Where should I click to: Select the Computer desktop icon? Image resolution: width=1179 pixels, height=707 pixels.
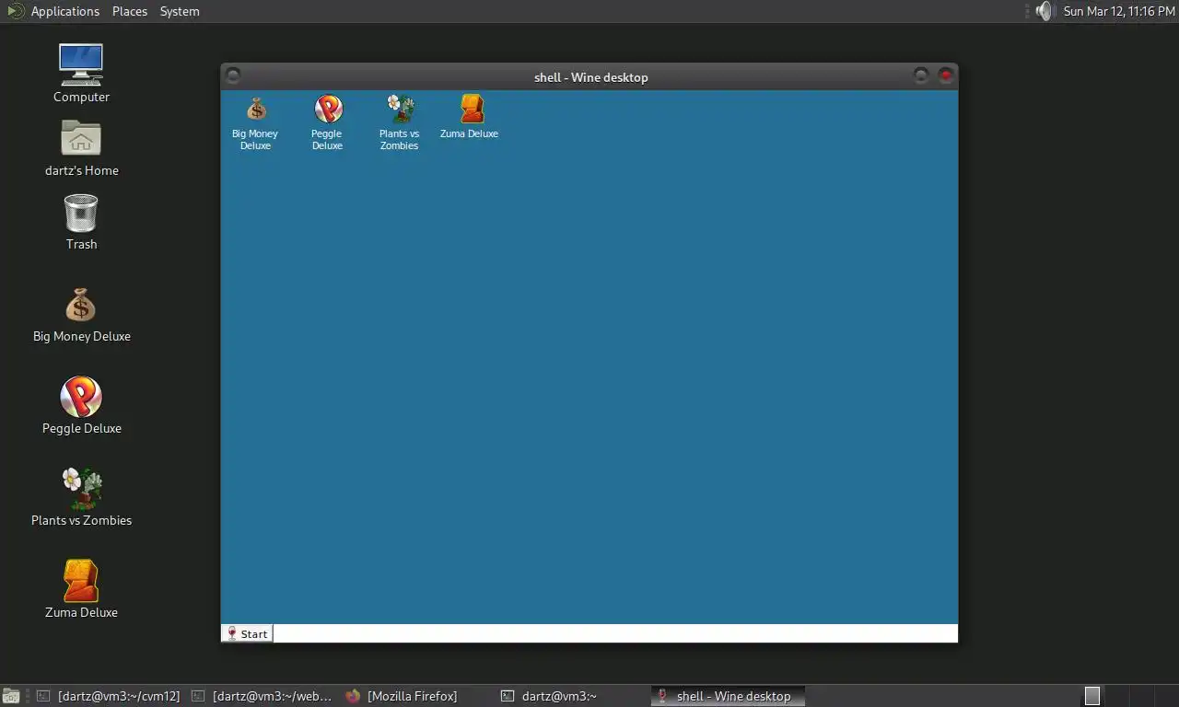pos(81,73)
